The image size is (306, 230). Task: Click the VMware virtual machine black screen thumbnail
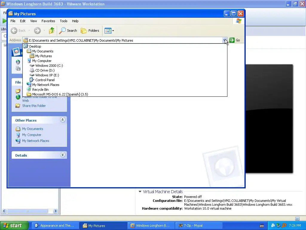[x=269, y=119]
